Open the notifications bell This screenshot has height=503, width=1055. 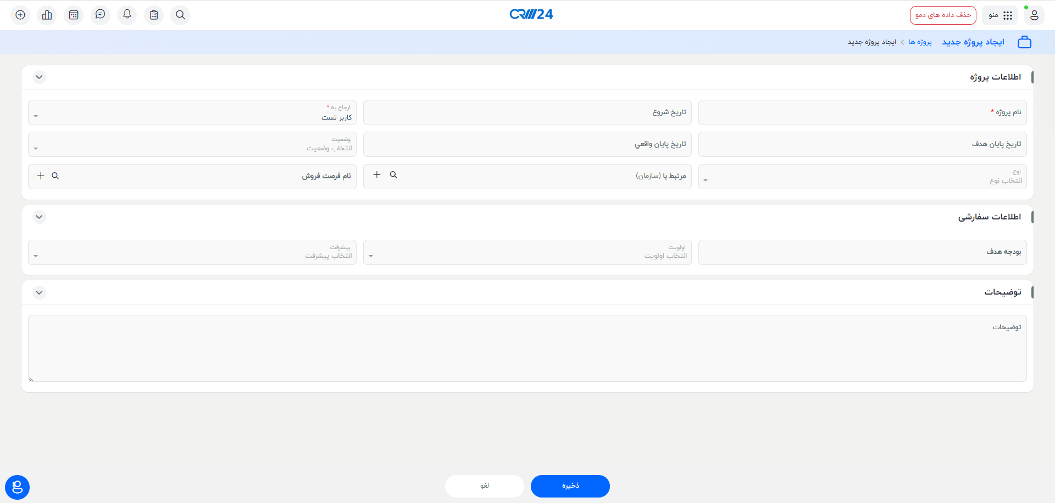click(x=127, y=15)
